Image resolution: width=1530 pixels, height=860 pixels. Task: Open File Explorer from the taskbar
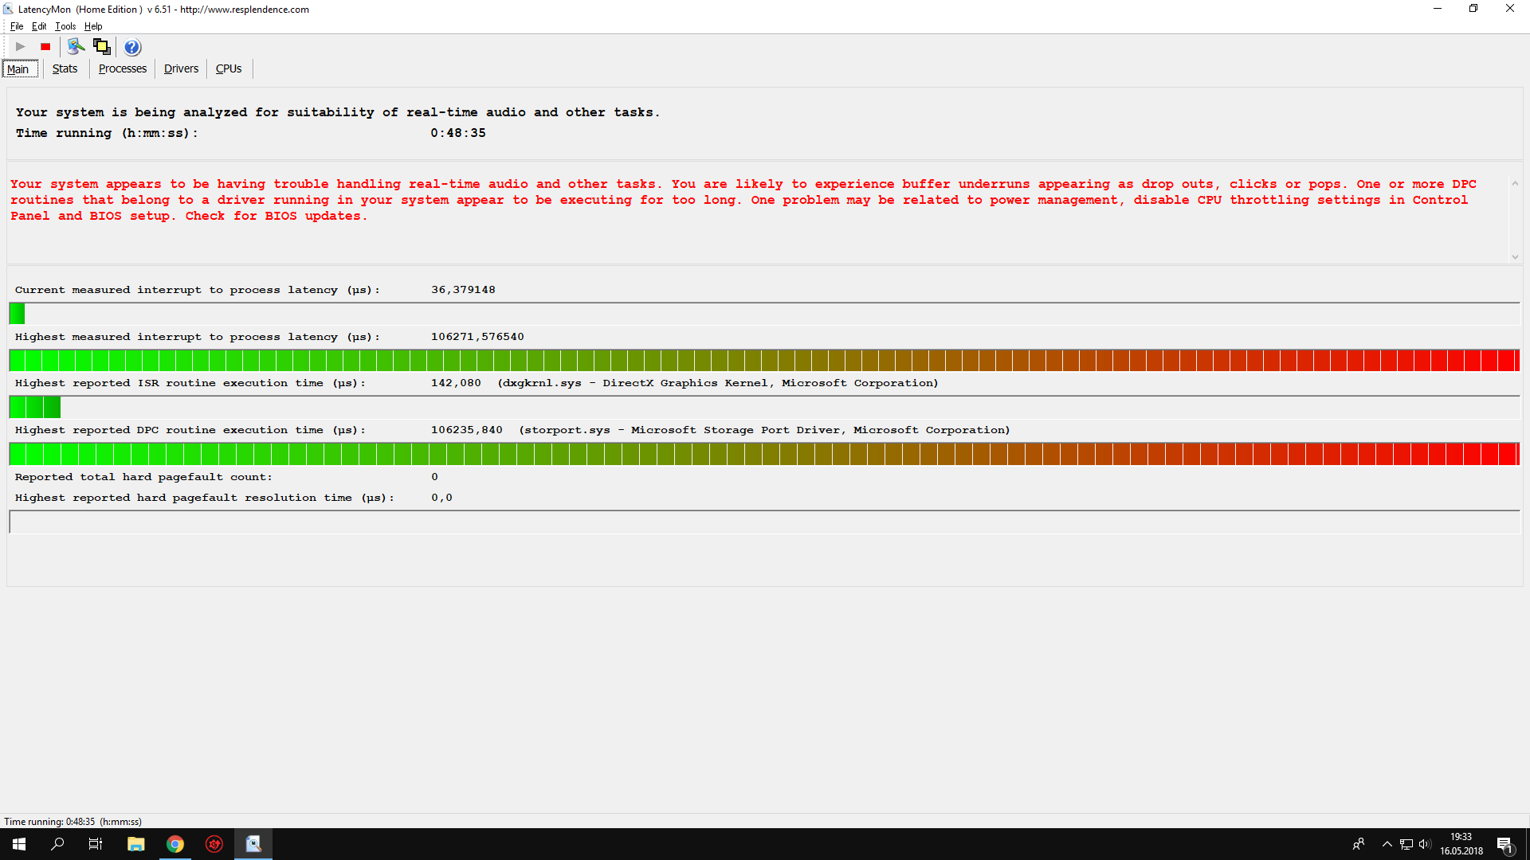point(136,844)
